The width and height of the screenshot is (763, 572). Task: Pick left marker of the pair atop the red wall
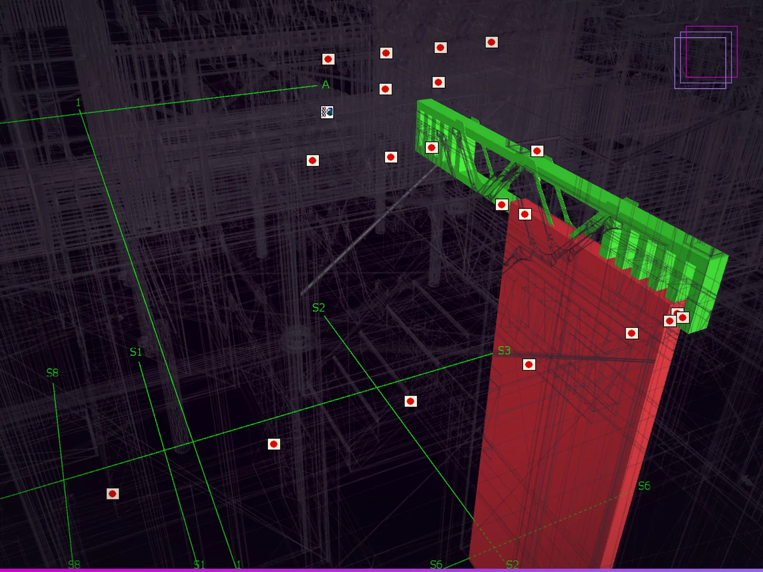pos(501,205)
